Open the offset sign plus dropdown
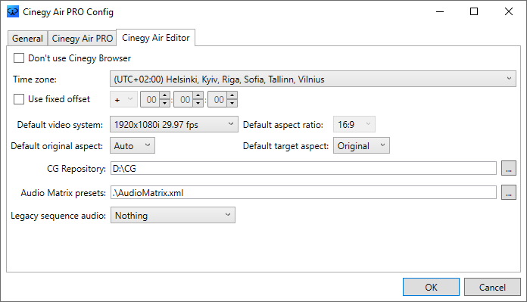The image size is (527, 302). click(123, 99)
